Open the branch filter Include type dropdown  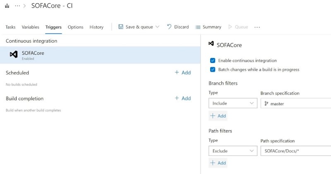pos(233,104)
